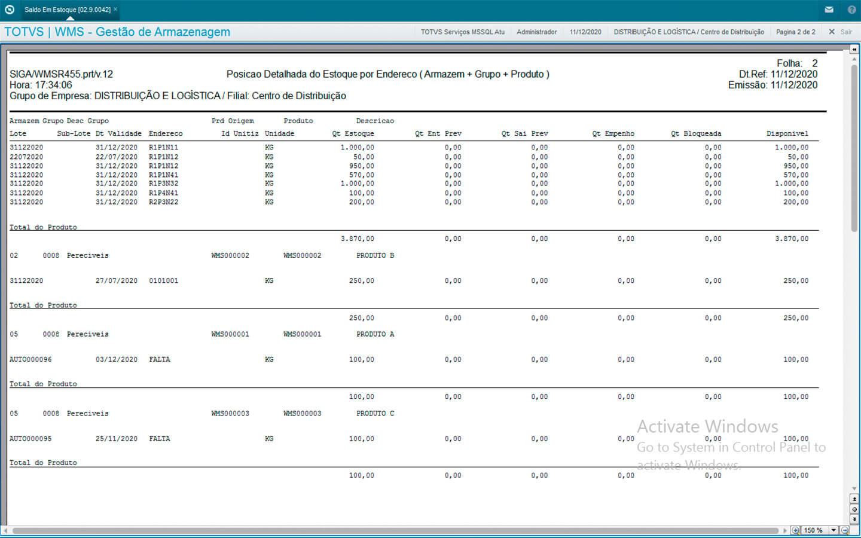Close the Saldo Em Estoque tab
Viewport: 861px width, 538px height.
[115, 10]
